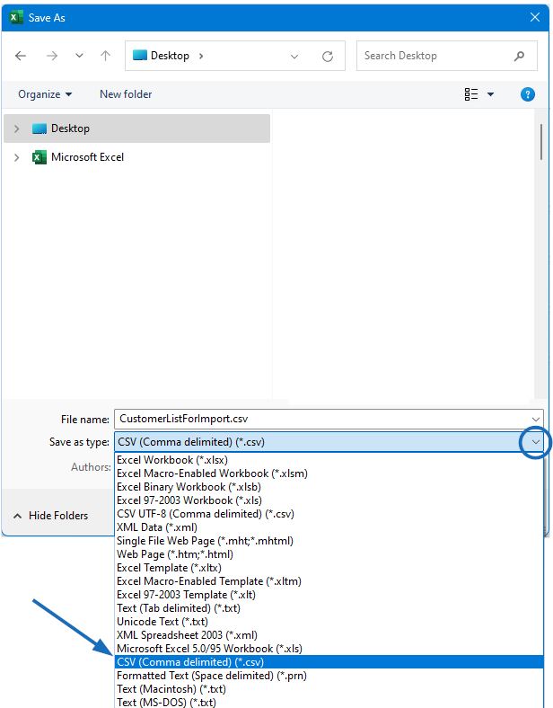Expand the breadcrumb arrow after Desktop
This screenshot has height=708, width=553.
[x=201, y=56]
